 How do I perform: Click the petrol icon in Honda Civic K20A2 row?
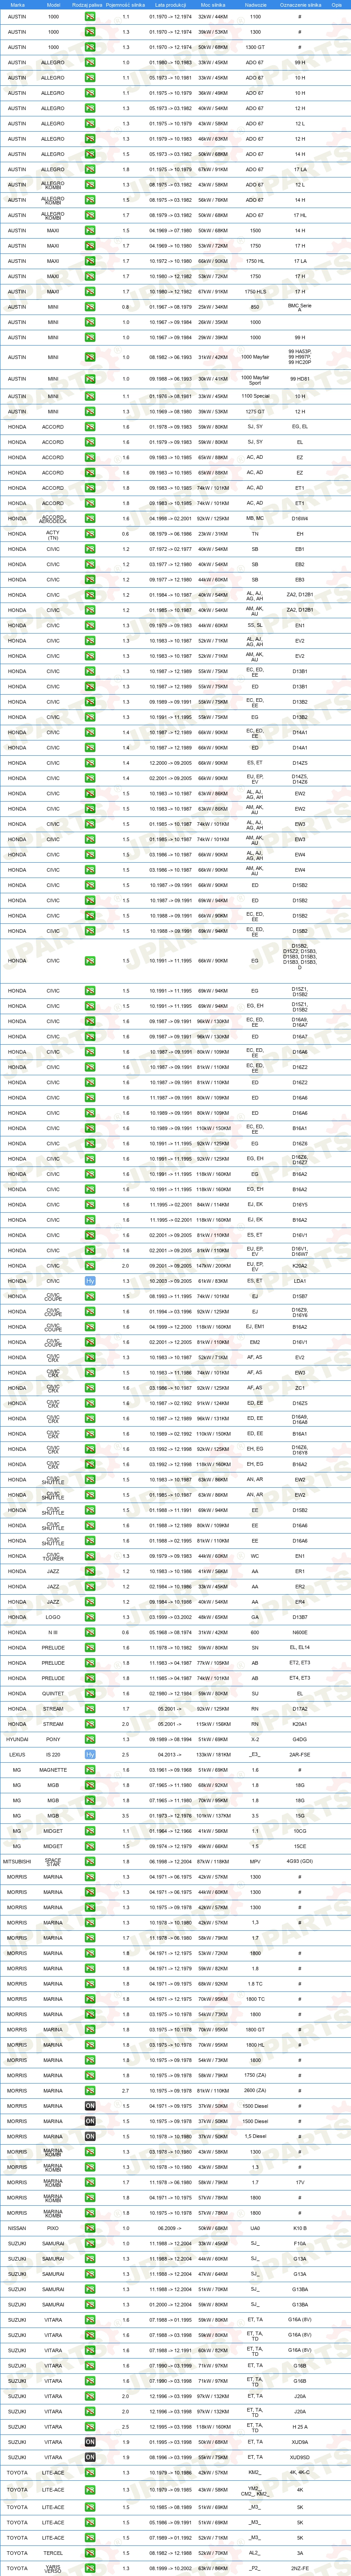coord(90,1266)
